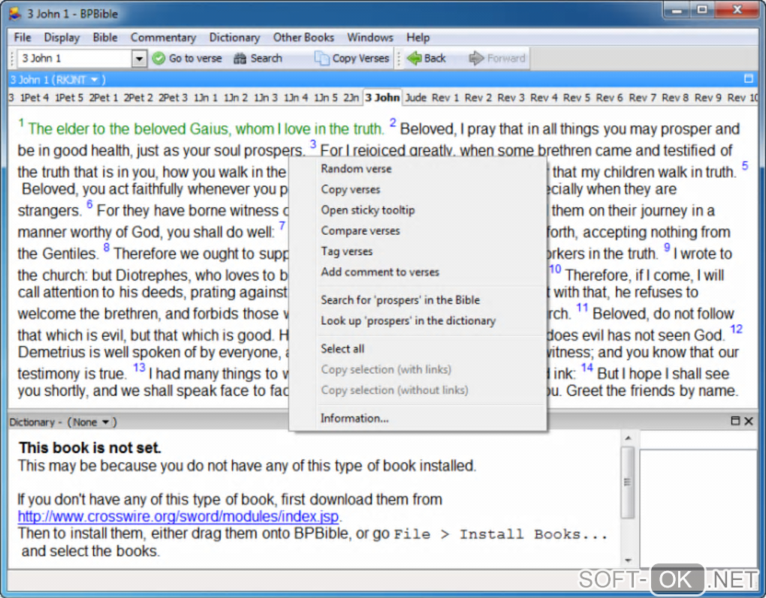Switch to the 2Jn chapter tab
Image resolution: width=766 pixels, height=598 pixels.
click(351, 98)
